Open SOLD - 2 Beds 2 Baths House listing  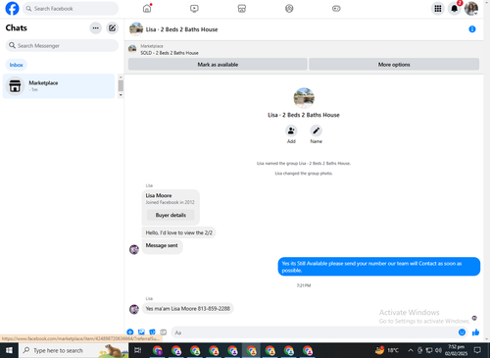click(x=170, y=53)
